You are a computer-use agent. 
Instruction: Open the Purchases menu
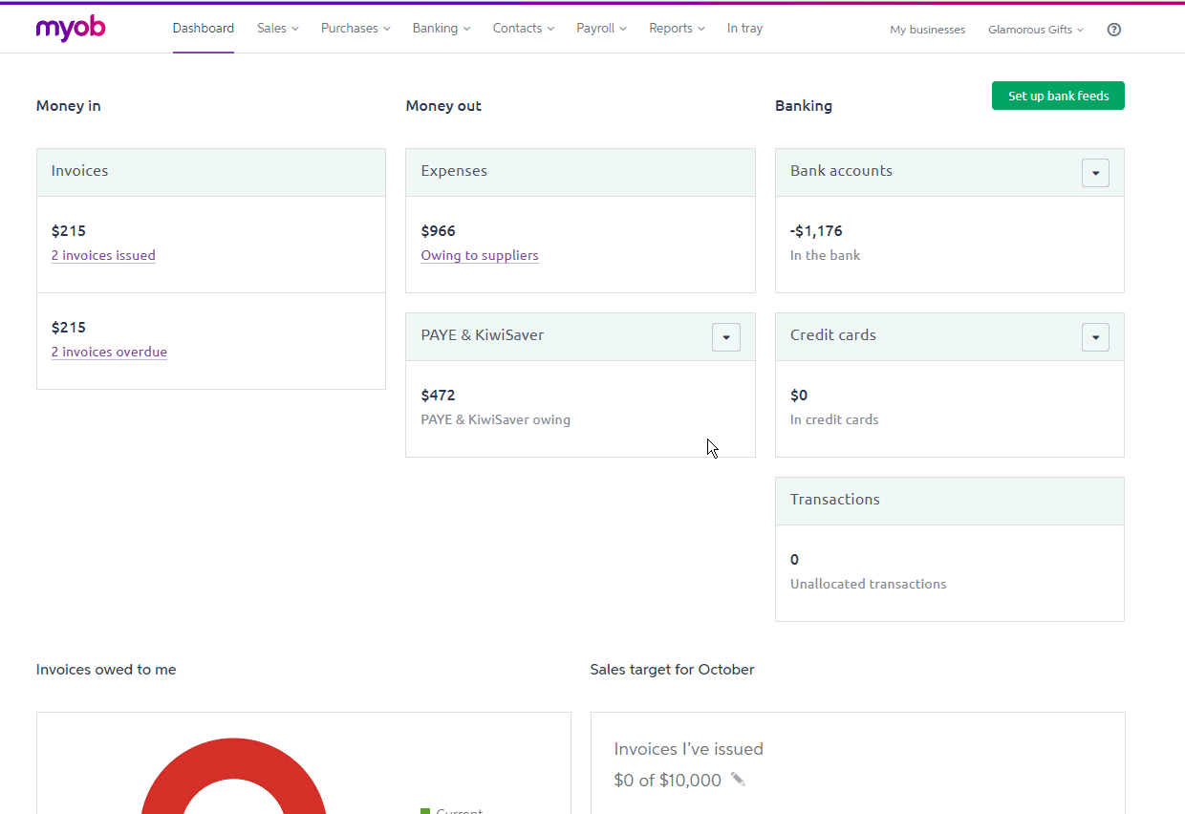click(355, 29)
